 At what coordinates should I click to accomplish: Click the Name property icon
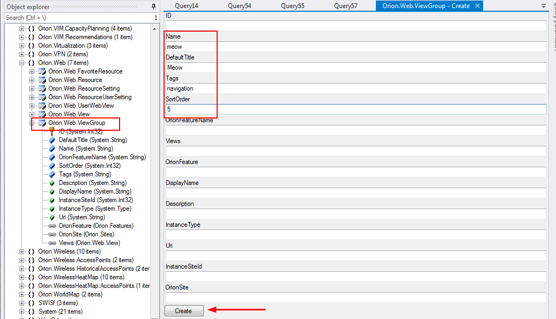[x=52, y=149]
